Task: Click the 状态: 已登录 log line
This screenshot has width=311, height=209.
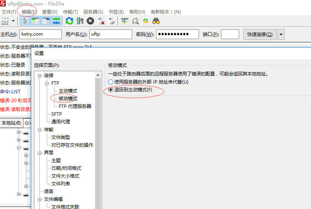Action: [x=13, y=65]
